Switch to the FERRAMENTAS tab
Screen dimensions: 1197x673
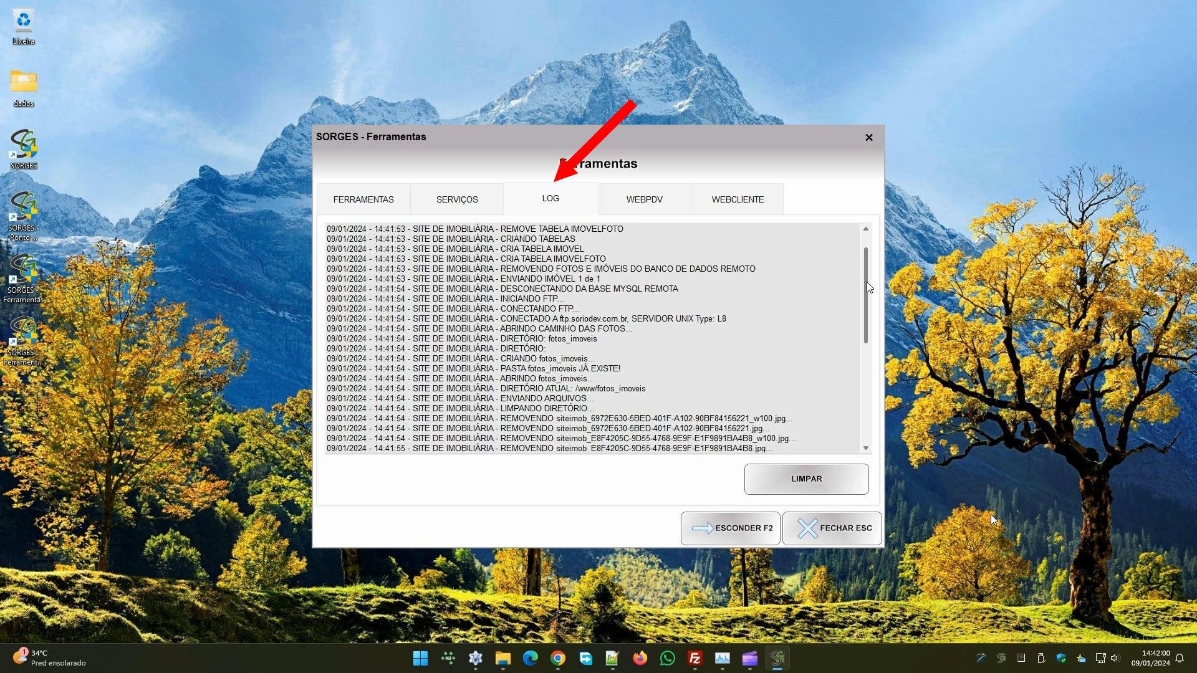pyautogui.click(x=363, y=199)
